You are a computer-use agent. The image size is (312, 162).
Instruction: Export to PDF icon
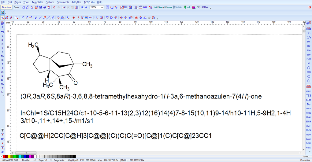(49, 7)
